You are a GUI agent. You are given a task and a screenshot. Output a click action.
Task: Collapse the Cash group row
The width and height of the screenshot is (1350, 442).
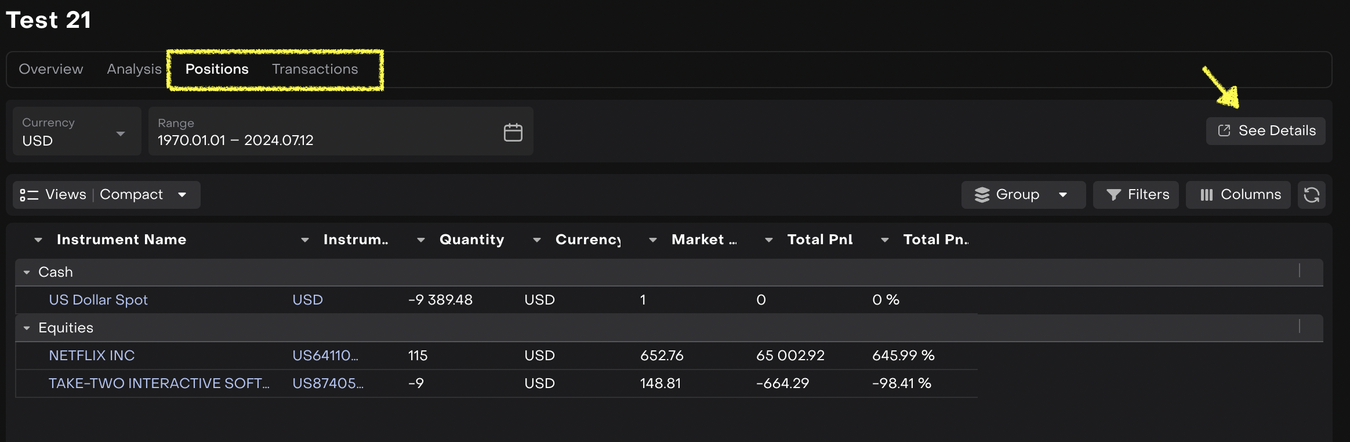[x=27, y=272]
